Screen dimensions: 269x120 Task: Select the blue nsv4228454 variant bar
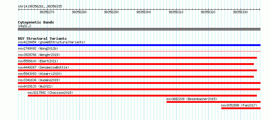(x=139, y=45)
